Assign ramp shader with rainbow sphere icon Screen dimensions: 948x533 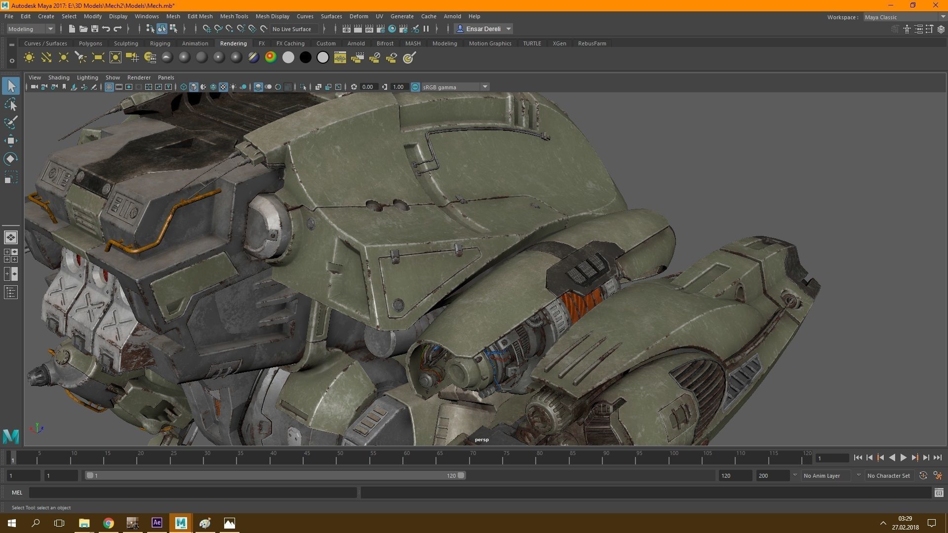271,58
